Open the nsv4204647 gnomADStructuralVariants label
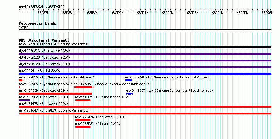Image resolution: width=280 pixels, height=139 pixels. point(54,110)
